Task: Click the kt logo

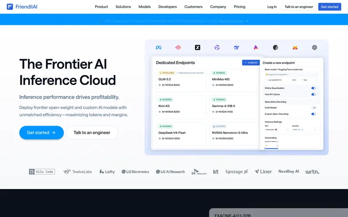Action: (216, 172)
